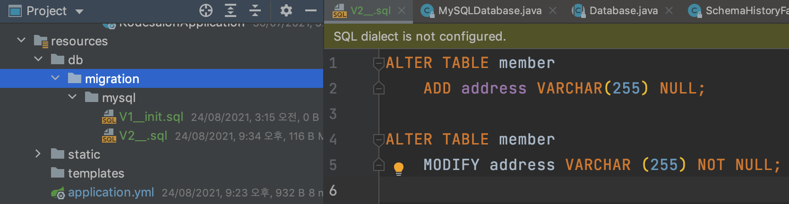Open the Project panel settings gear
Image resolution: width=789 pixels, height=204 pixels.
pyautogui.click(x=286, y=10)
